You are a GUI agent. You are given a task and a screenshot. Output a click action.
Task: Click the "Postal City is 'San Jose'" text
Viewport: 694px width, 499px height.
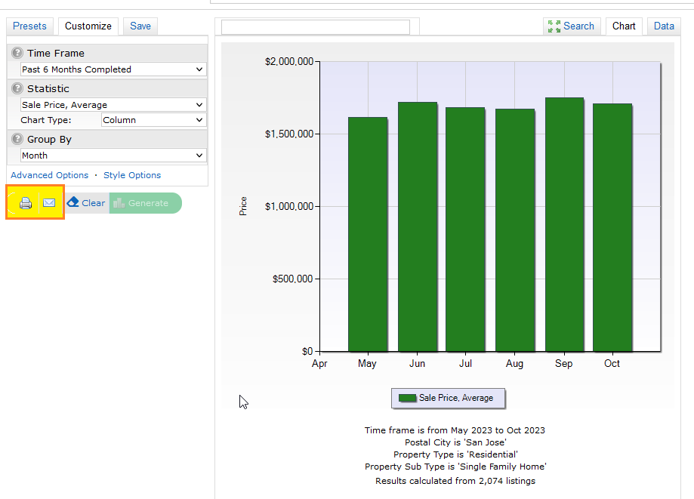(455, 442)
